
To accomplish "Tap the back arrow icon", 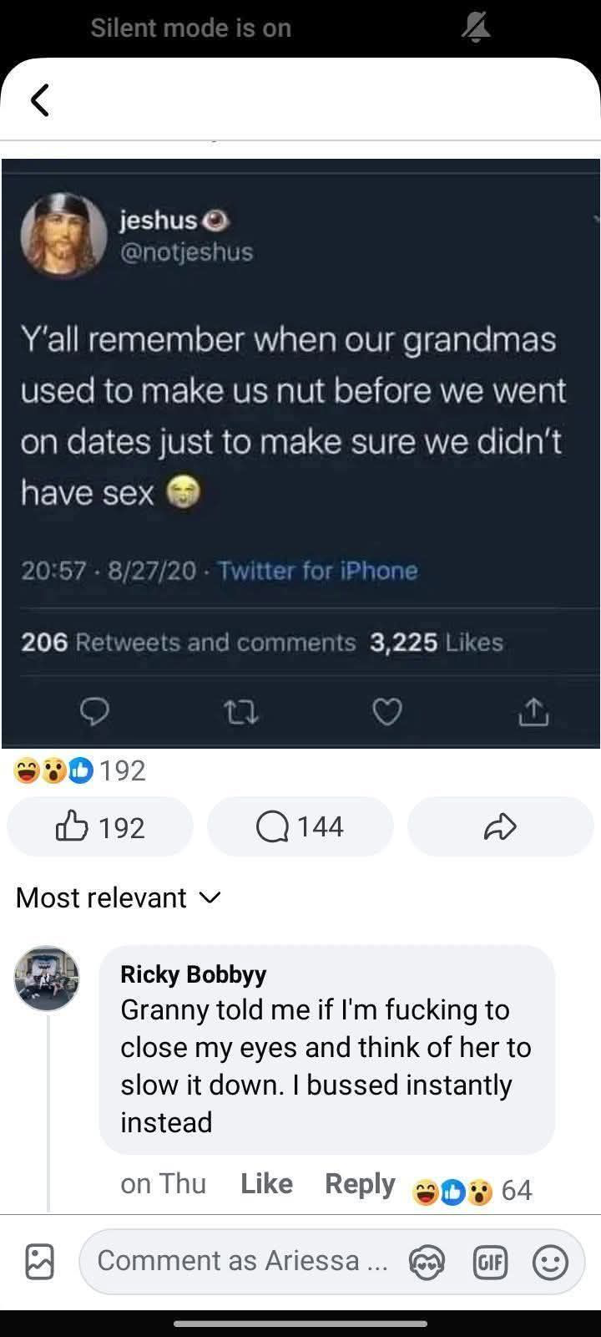I will [39, 100].
